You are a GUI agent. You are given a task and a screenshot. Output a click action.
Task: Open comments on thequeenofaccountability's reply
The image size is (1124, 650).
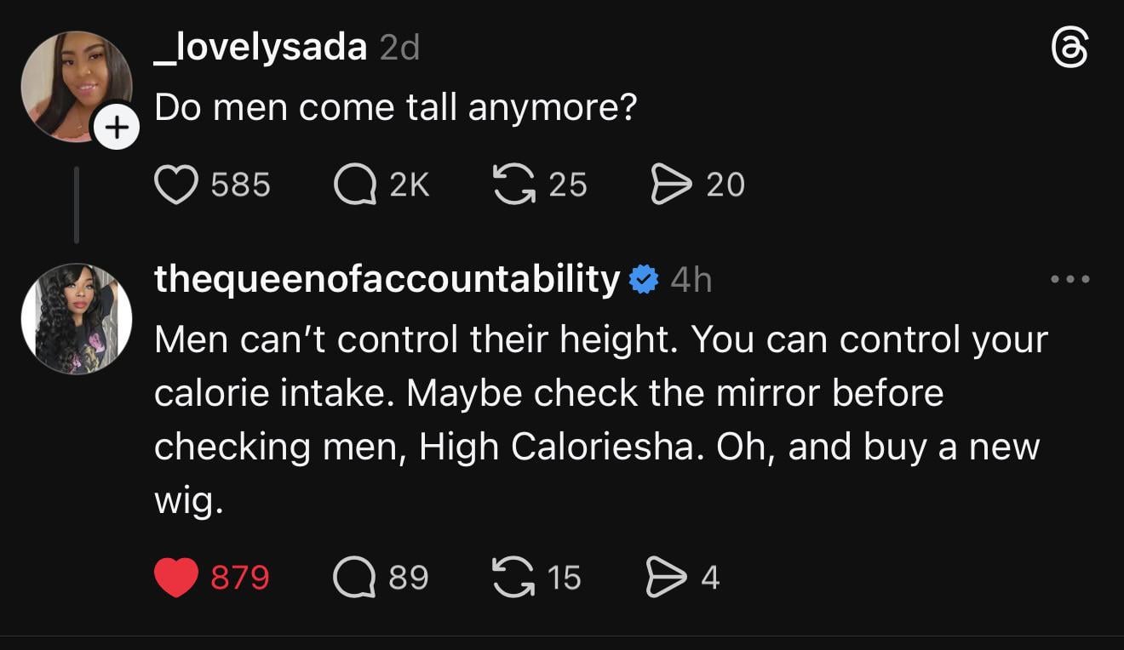pos(354,578)
